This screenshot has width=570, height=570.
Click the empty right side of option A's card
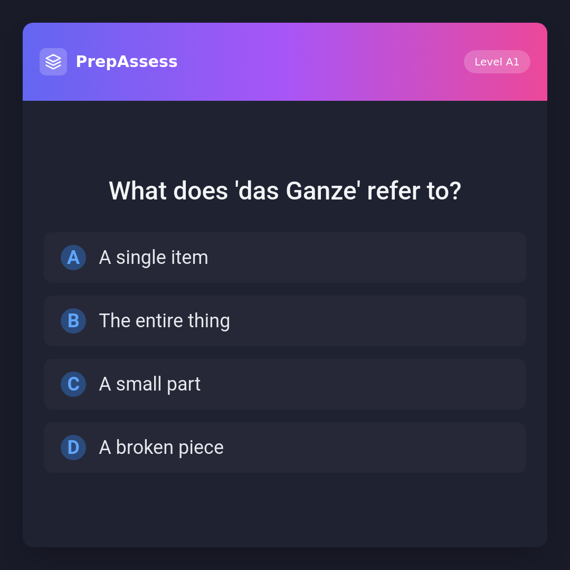pyautogui.click(x=422, y=258)
